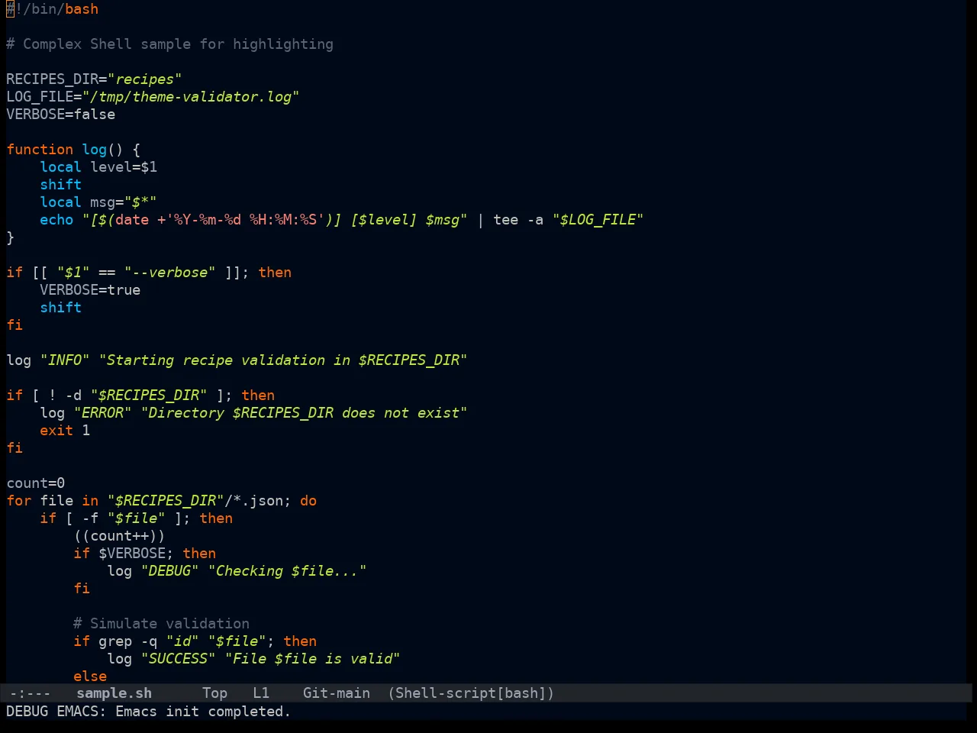Click the 'Directory $RECIPES_DIR does not exist' string
The width and height of the screenshot is (977, 733).
(304, 413)
